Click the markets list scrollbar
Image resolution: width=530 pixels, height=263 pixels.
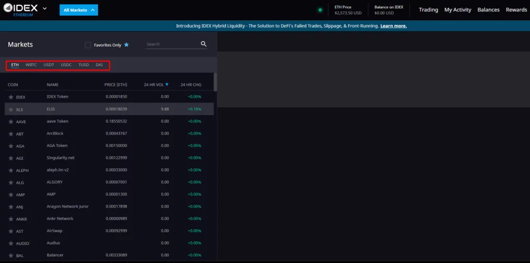pyautogui.click(x=215, y=83)
